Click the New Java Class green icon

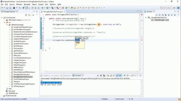66,8
